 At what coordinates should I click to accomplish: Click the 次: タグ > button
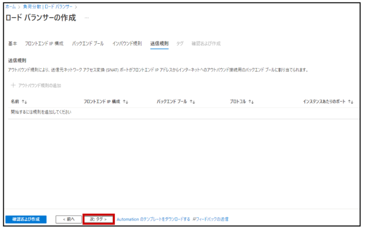click(x=98, y=219)
